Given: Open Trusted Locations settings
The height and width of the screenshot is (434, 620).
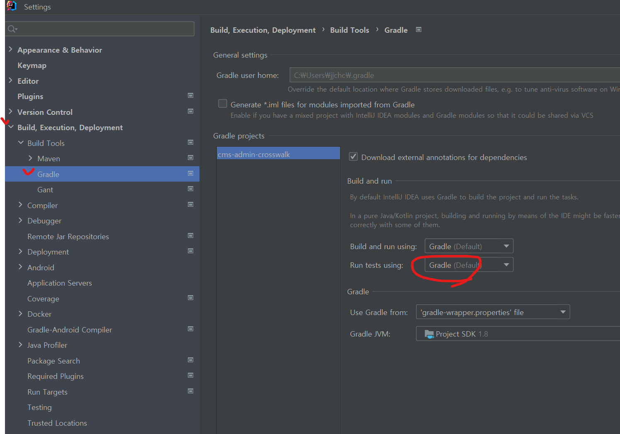Looking at the screenshot, I should coord(57,423).
